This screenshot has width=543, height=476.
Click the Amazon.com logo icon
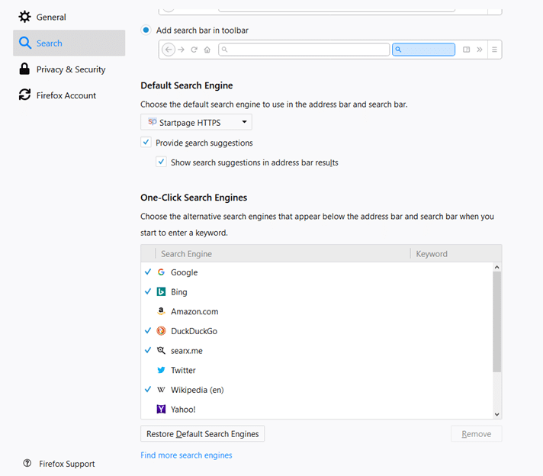coord(161,311)
